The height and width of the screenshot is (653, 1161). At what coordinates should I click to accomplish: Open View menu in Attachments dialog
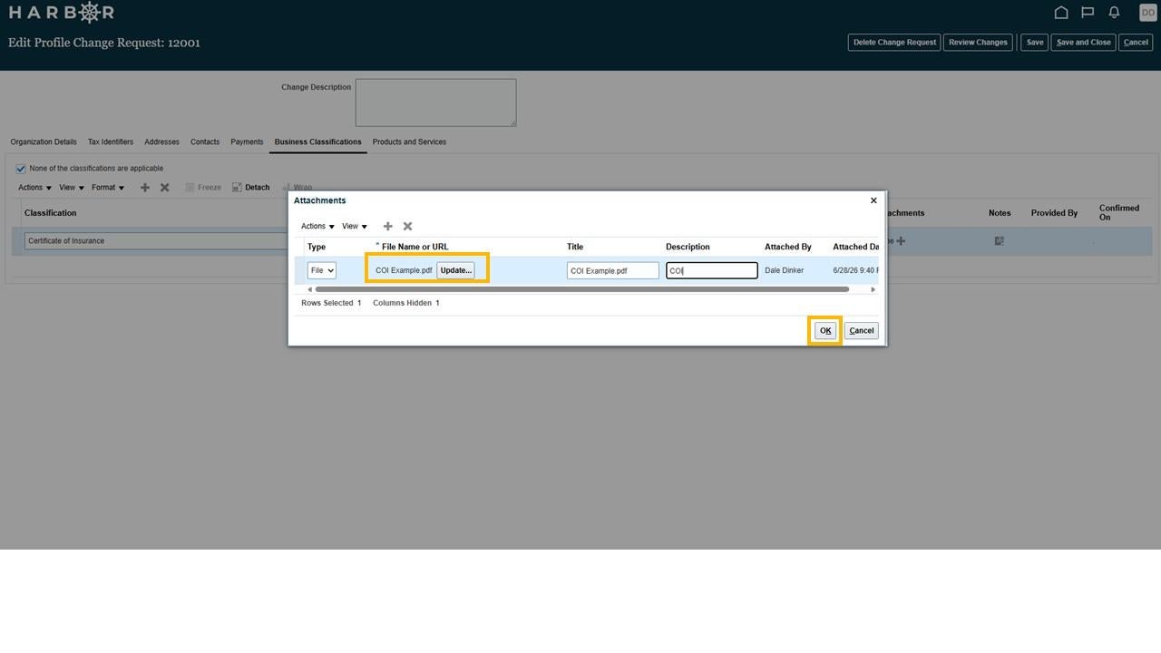355,227
